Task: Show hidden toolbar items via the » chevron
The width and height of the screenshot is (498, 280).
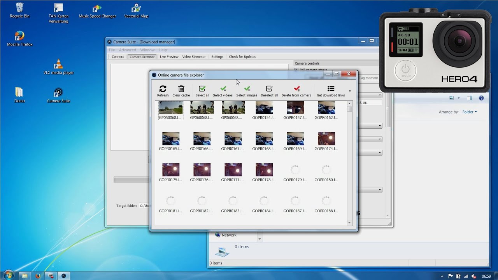Action: [x=350, y=91]
